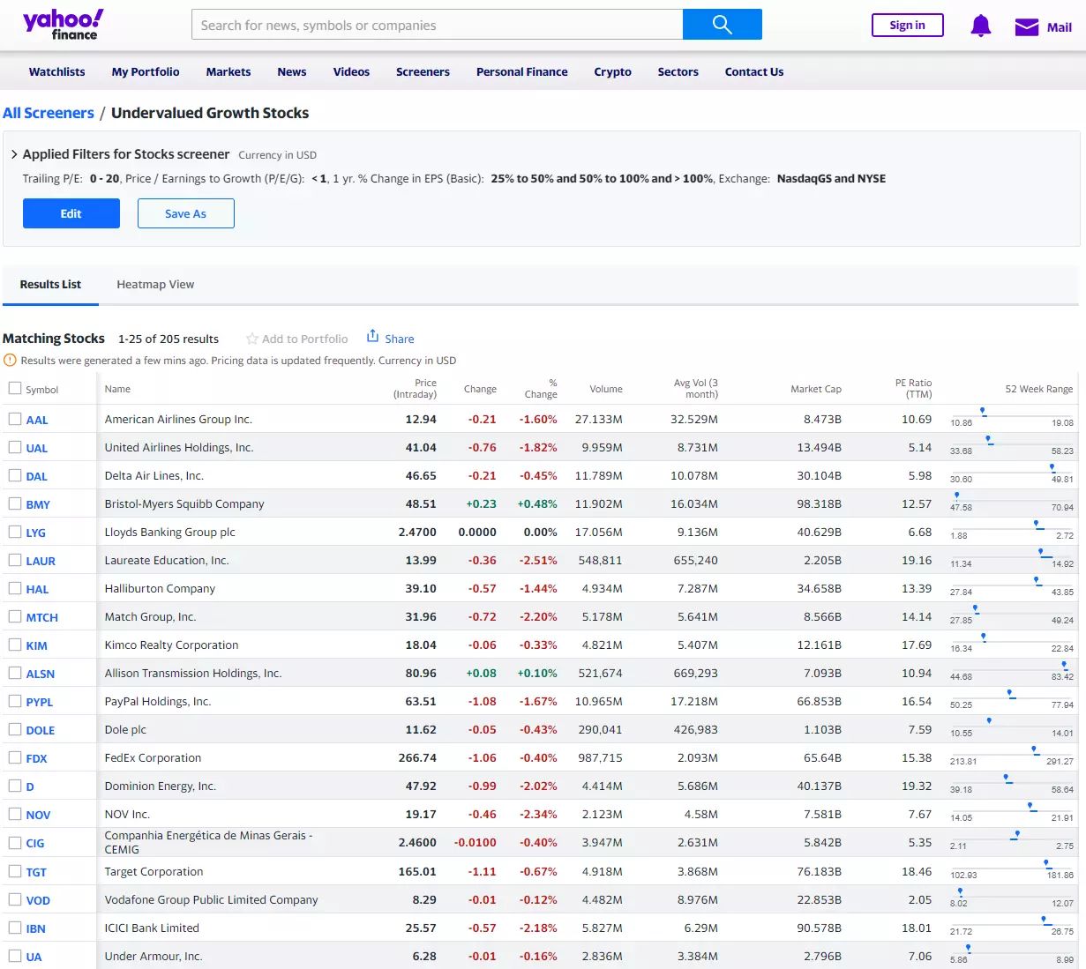Click the orange info icon beside results note
Image resolution: width=1086 pixels, height=969 pixels.
[11, 360]
